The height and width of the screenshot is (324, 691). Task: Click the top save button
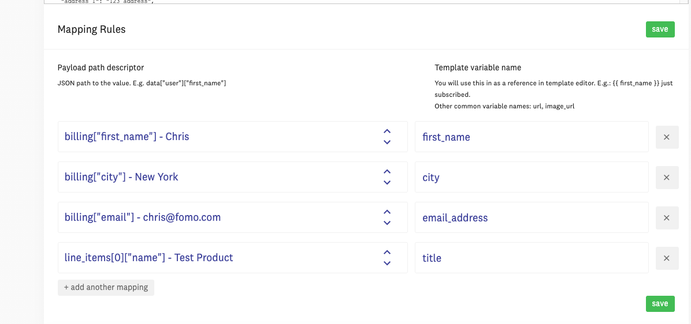(660, 29)
